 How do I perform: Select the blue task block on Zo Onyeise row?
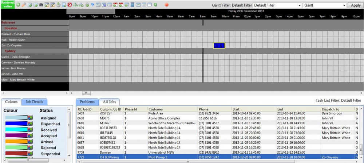click(219, 46)
